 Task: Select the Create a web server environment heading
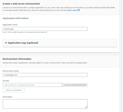[21, 4]
